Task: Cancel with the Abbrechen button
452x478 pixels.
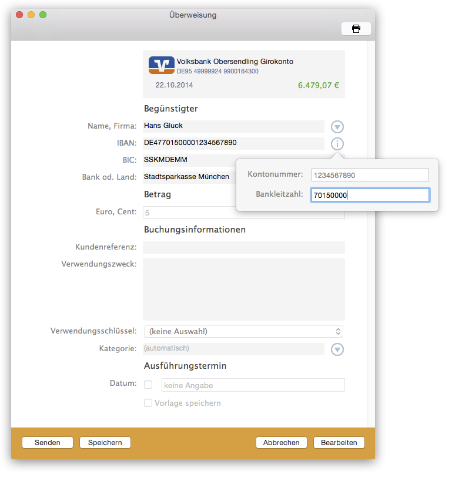Action: [282, 443]
